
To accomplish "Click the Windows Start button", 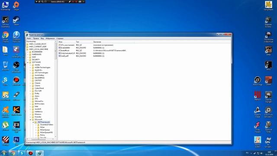I will tap(3, 153).
